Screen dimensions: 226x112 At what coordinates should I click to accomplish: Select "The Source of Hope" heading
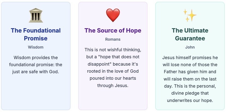point(113,30)
